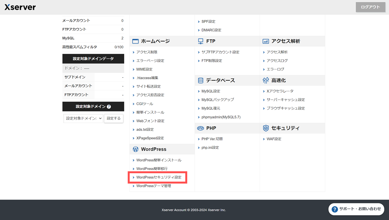
Task: Click the アクセス解析 chart icon
Action: pyautogui.click(x=266, y=41)
